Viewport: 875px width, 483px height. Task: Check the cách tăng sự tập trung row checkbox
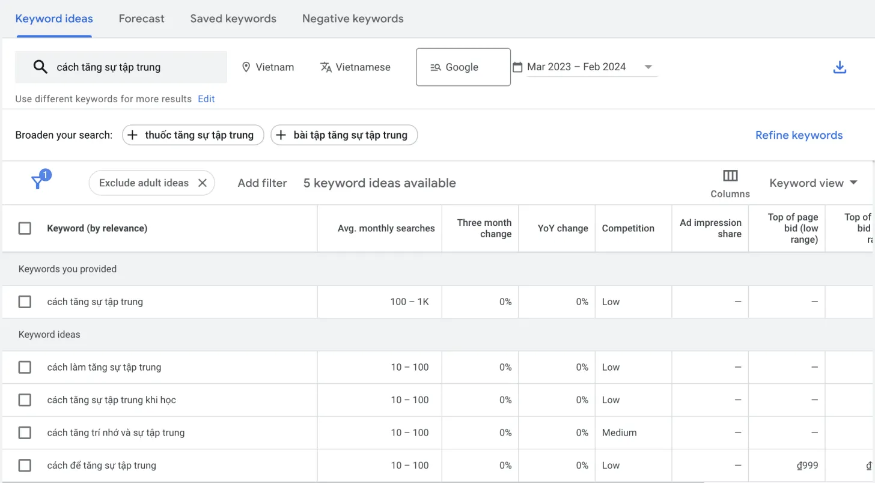[24, 302]
